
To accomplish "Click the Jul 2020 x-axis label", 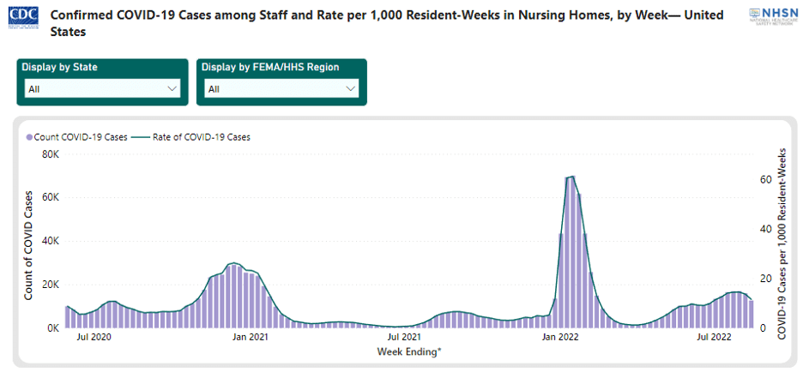I will click(94, 338).
